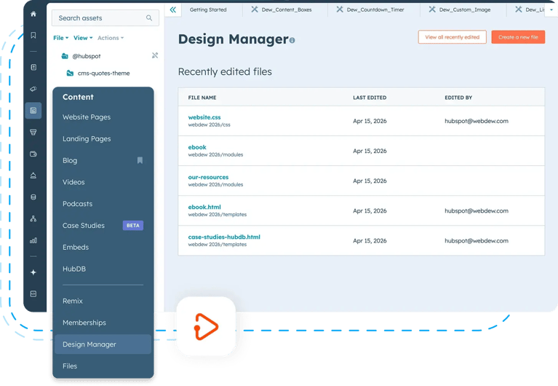Open the File dropdown menu
The width and height of the screenshot is (558, 386).
coord(61,38)
